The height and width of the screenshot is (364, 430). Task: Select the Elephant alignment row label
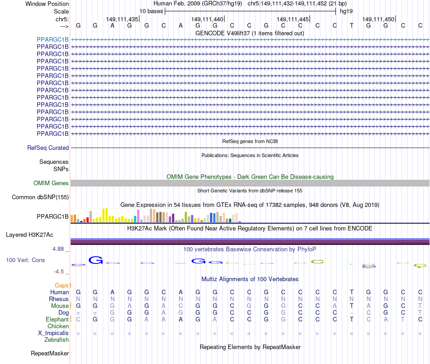pos(57,319)
